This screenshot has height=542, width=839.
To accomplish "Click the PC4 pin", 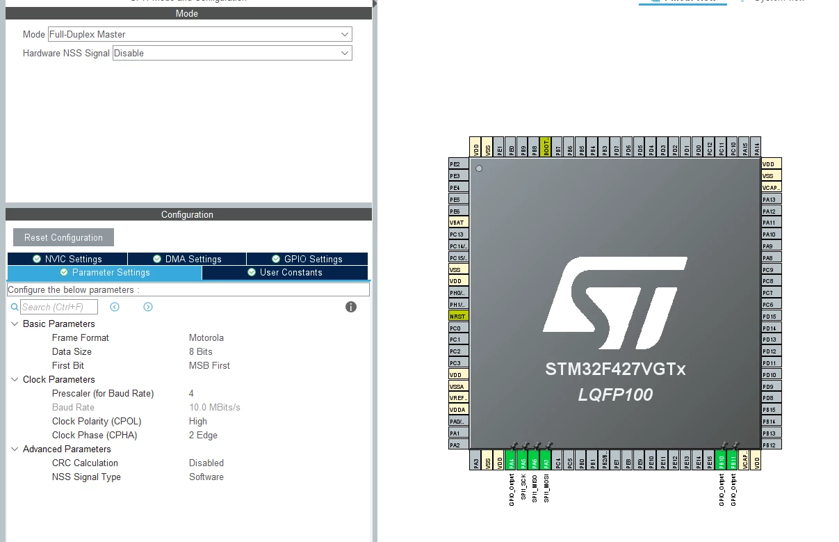I will coord(557,460).
